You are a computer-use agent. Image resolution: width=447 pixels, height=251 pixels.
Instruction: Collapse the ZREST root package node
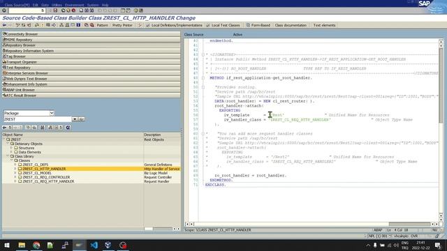coord(4,139)
